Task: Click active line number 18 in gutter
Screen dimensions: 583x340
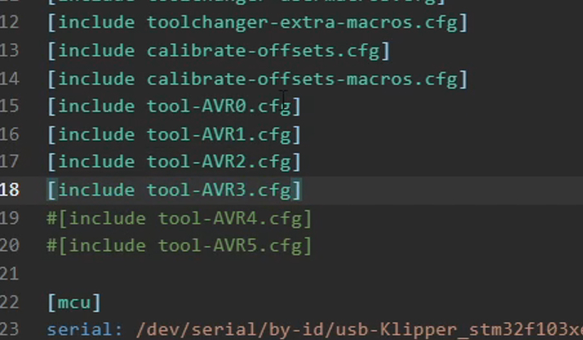Action: click(10, 190)
